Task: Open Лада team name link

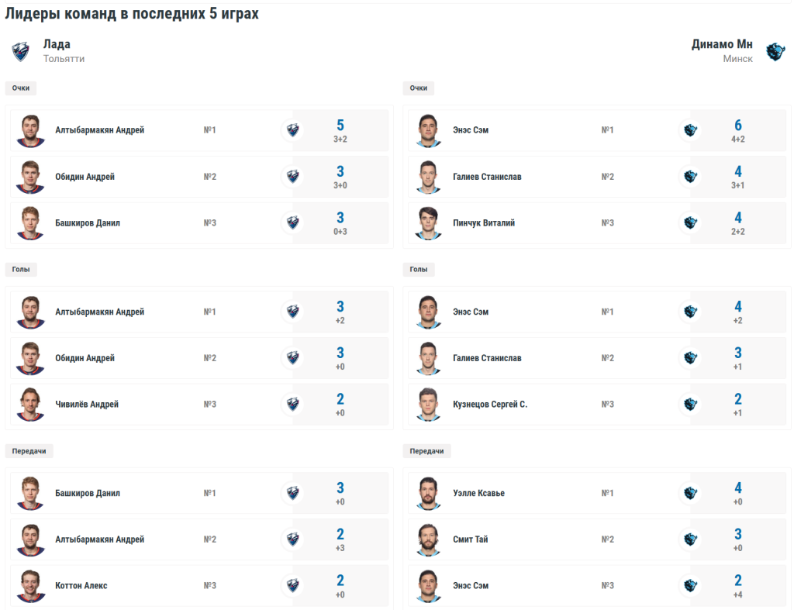Action: coord(57,44)
